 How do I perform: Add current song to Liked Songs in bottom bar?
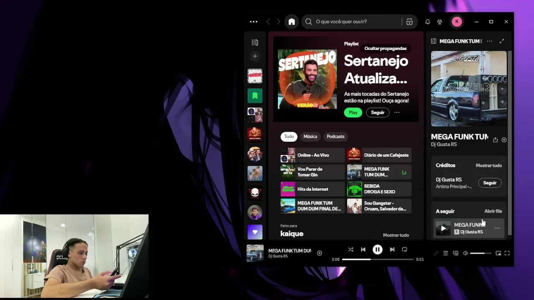coord(319,253)
